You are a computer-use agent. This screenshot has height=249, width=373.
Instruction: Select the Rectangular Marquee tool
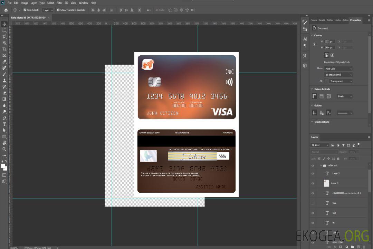tap(4, 30)
